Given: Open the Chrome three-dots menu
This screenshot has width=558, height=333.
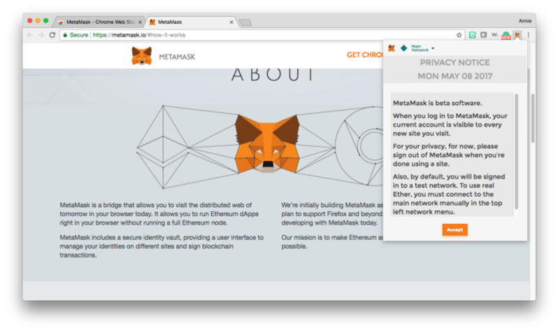Looking at the screenshot, I should click(529, 35).
